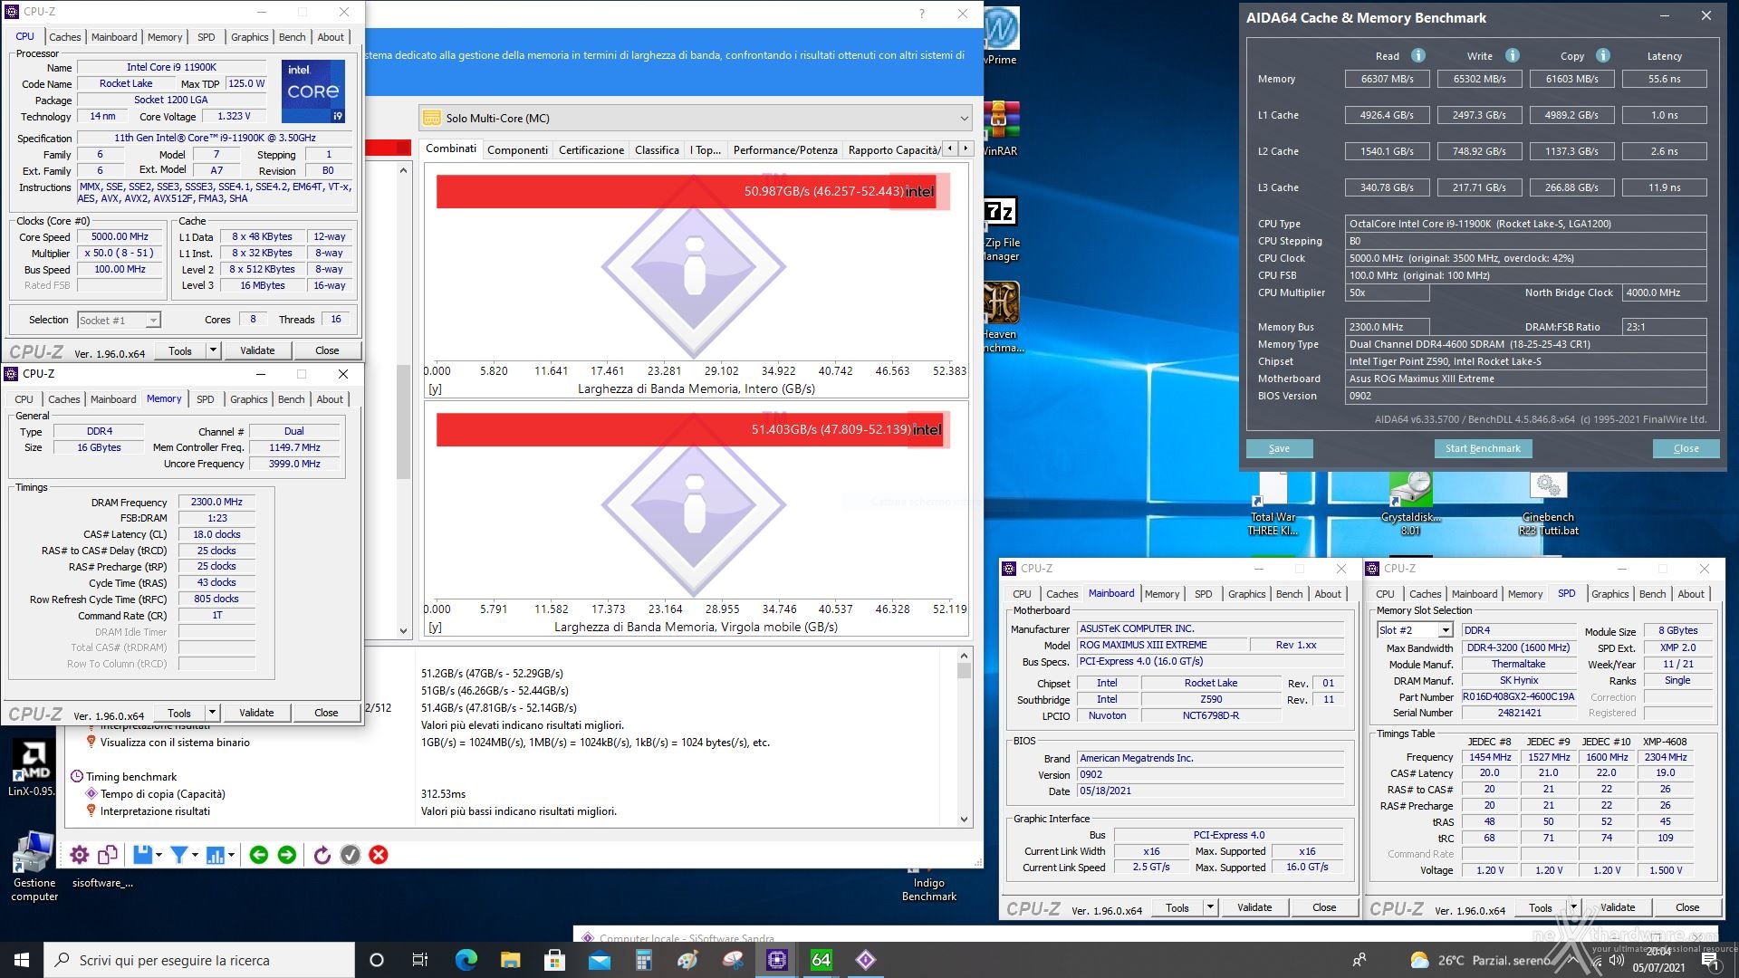The width and height of the screenshot is (1739, 978).
Task: Open Sandra's options gear icon in bottom toolbar
Action: click(80, 855)
